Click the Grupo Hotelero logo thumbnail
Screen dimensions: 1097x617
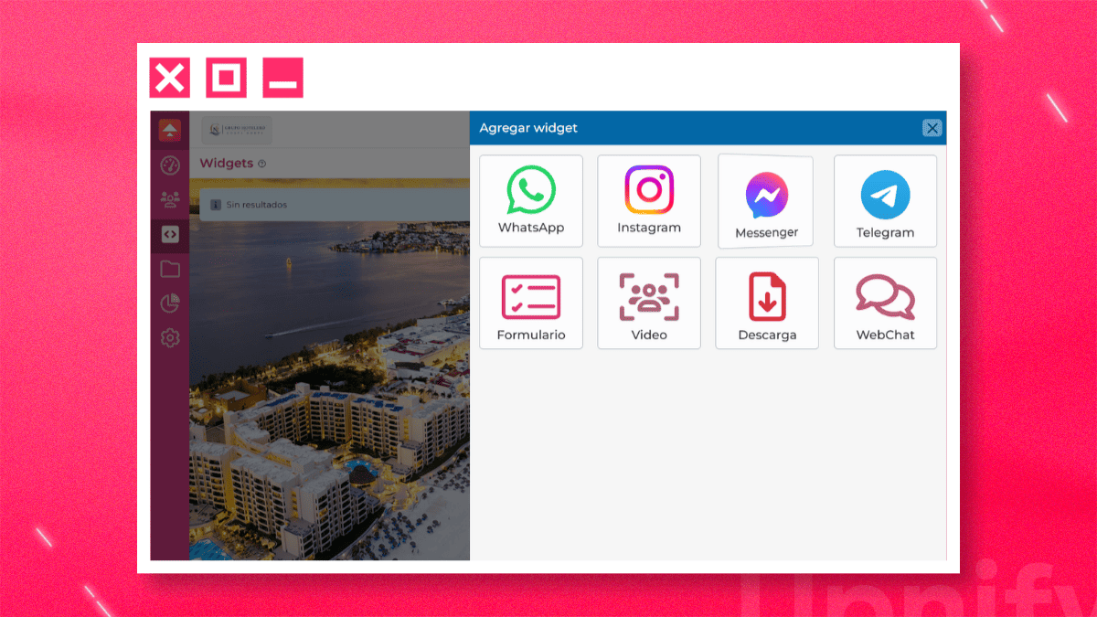click(x=236, y=129)
